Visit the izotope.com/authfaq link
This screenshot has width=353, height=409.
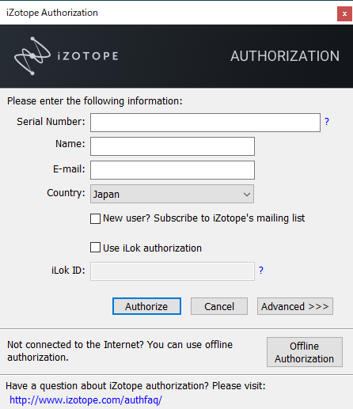pos(85,400)
